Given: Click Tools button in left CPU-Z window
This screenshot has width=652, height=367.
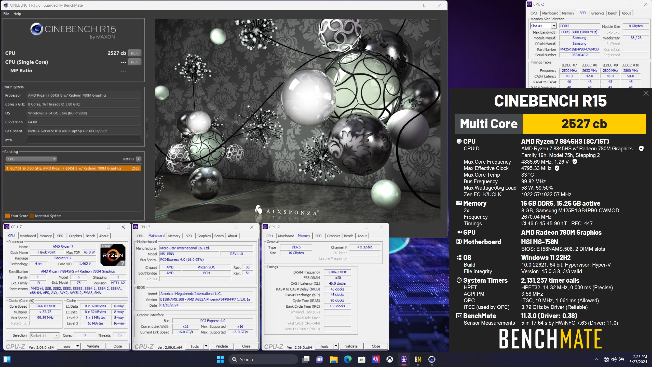Looking at the screenshot, I should (66, 346).
